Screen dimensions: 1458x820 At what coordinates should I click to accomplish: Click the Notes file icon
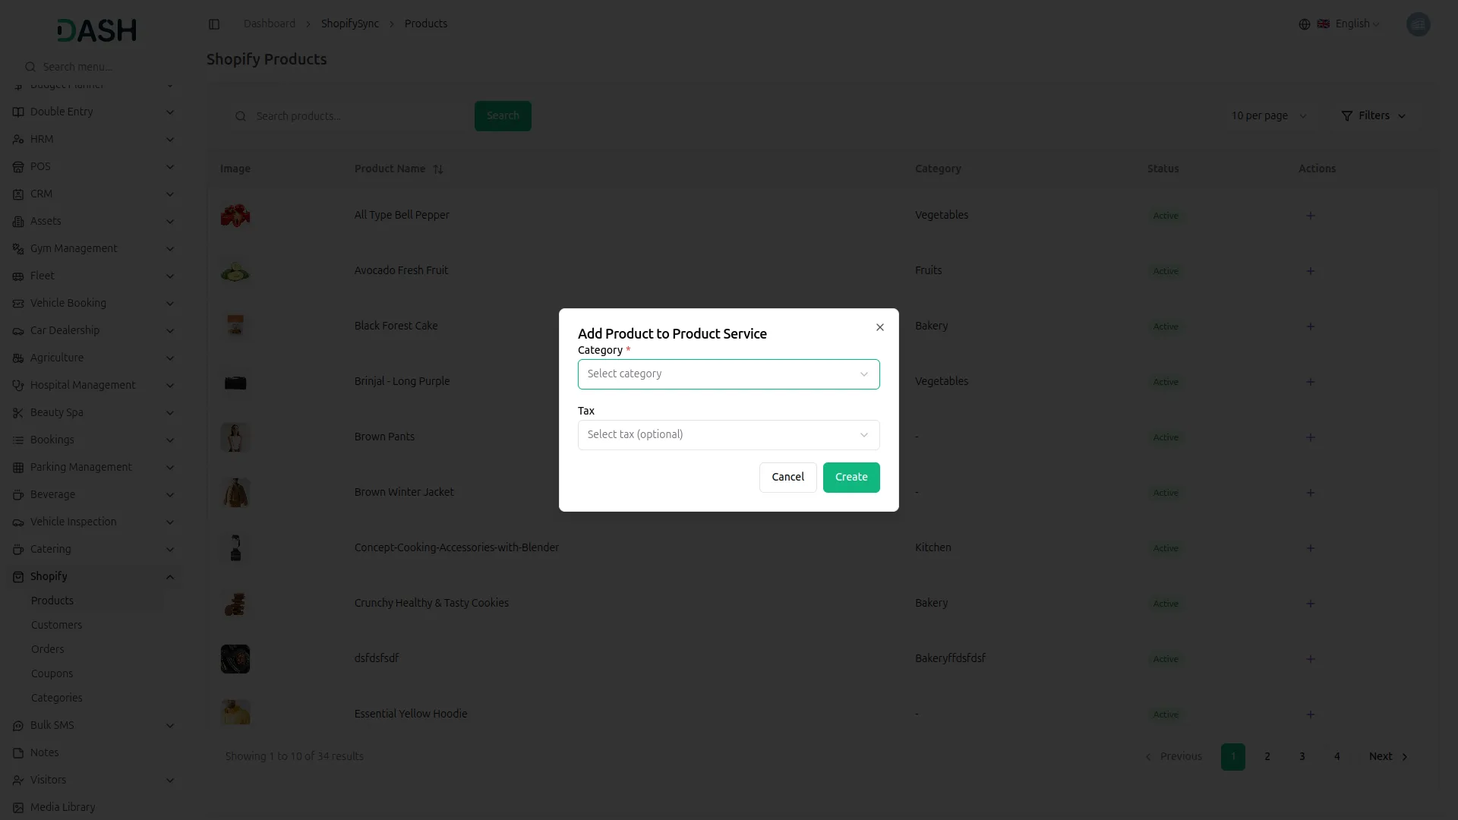[18, 753]
